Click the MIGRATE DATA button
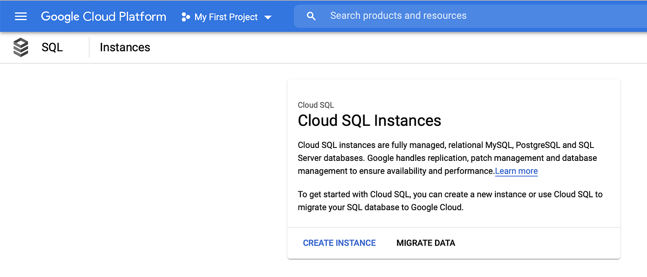647x277 pixels. pos(426,243)
